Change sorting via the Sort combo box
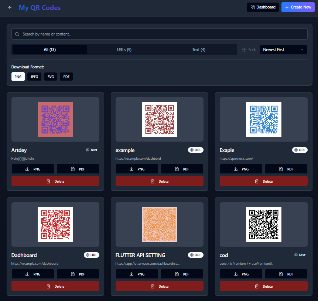Image resolution: width=318 pixels, height=301 pixels. tap(283, 49)
